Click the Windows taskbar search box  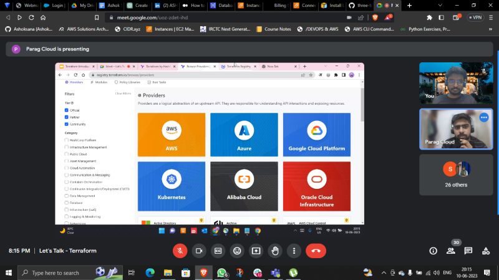70,273
